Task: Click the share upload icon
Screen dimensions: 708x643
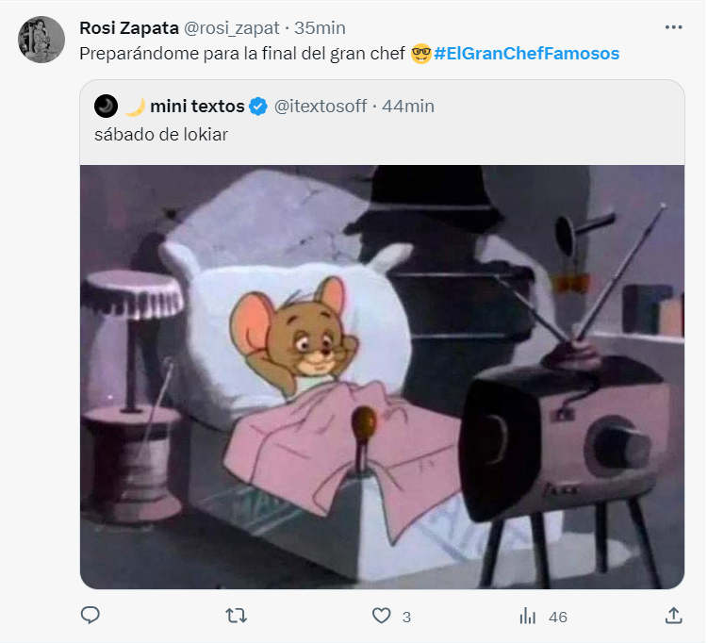Action: pyautogui.click(x=673, y=616)
